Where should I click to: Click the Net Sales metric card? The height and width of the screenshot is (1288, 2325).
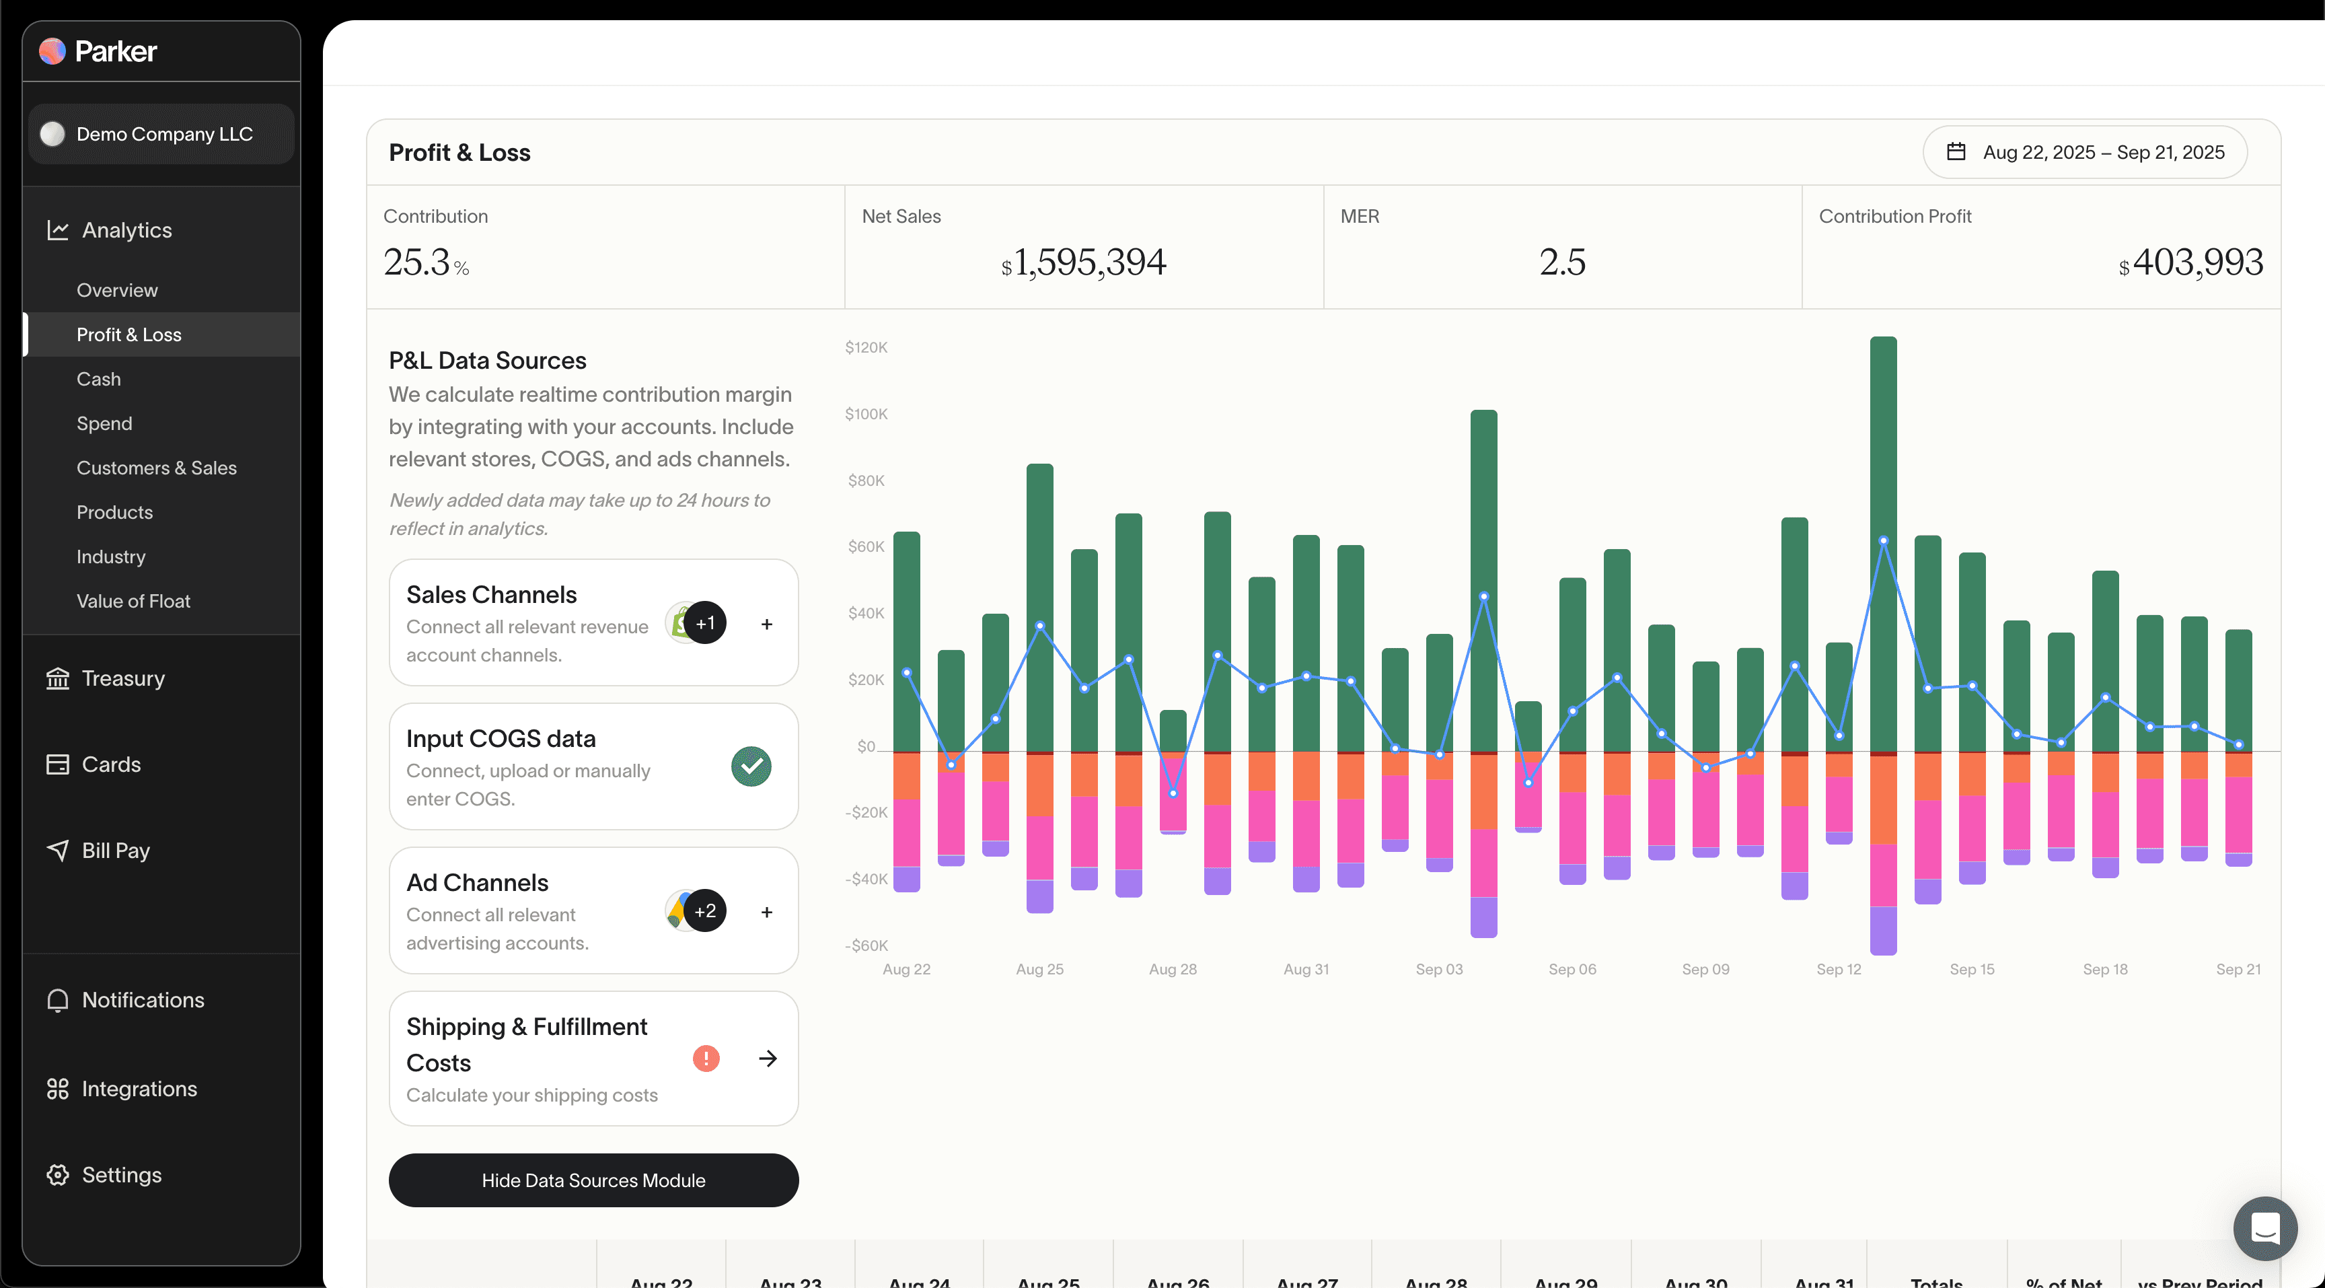point(1083,246)
